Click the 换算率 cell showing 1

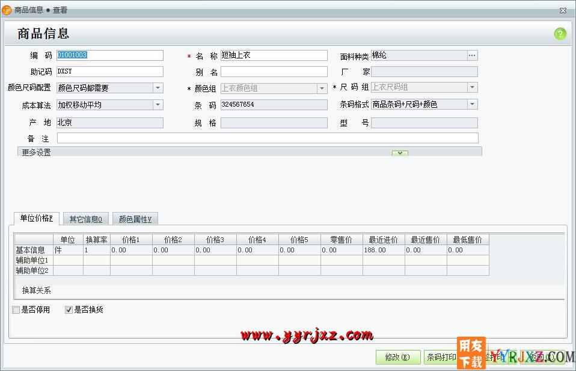click(97, 250)
